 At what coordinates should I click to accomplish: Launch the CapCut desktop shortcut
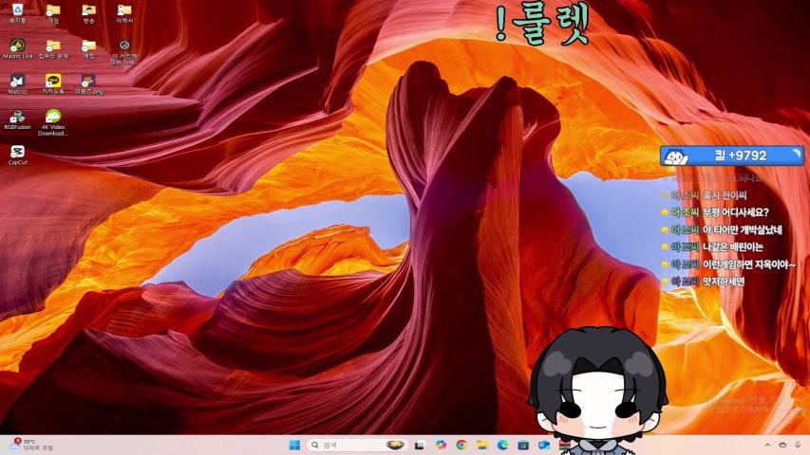coord(17,155)
